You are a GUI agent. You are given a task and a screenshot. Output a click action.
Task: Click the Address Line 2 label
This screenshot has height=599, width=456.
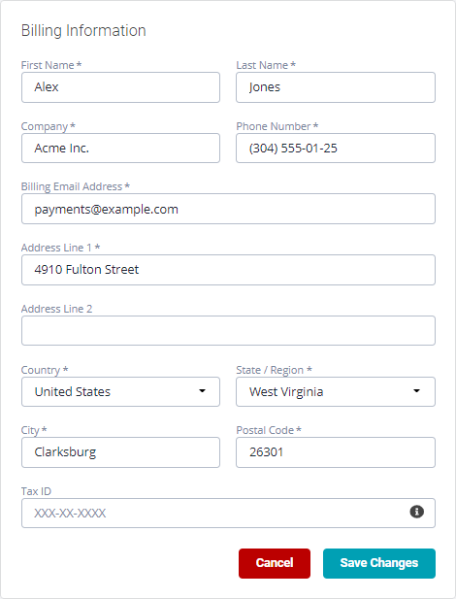[x=56, y=309]
